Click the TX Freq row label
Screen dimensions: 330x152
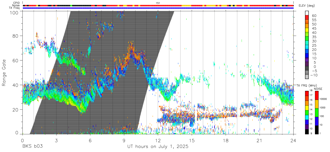[15, 8]
